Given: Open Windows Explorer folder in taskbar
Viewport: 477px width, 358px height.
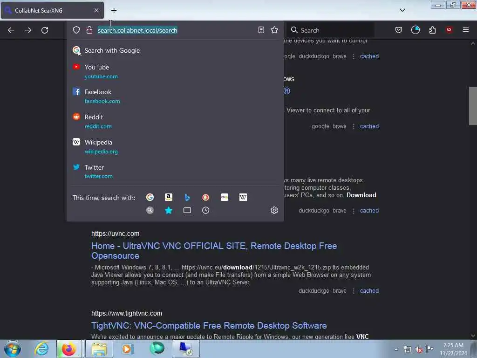Looking at the screenshot, I should (99, 349).
